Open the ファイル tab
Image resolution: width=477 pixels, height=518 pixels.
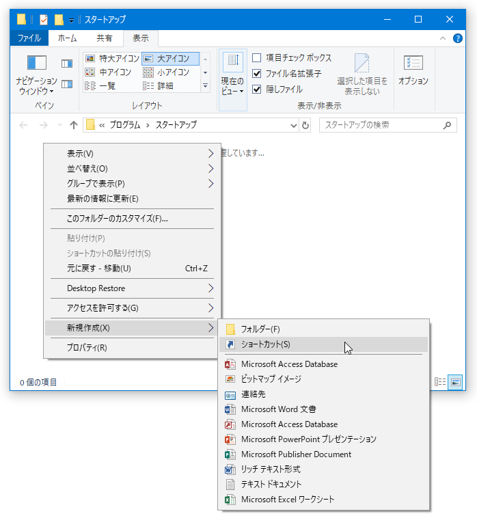pyautogui.click(x=29, y=38)
